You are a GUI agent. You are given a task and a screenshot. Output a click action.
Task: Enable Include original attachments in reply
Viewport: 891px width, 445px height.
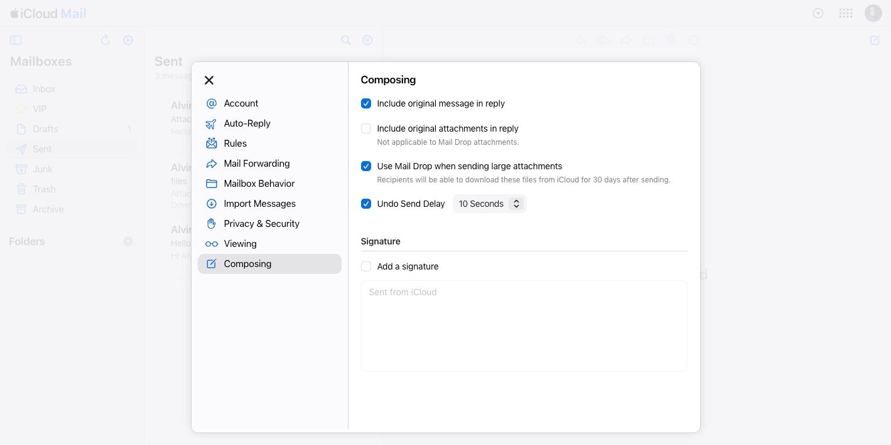click(366, 128)
